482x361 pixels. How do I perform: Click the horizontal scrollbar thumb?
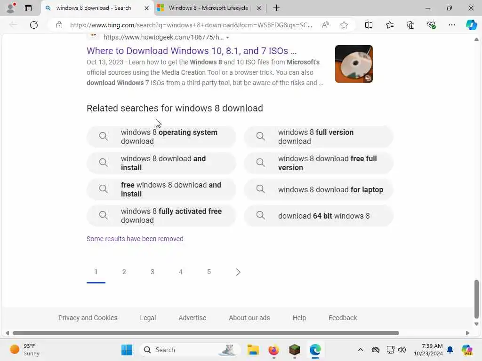pos(206,333)
